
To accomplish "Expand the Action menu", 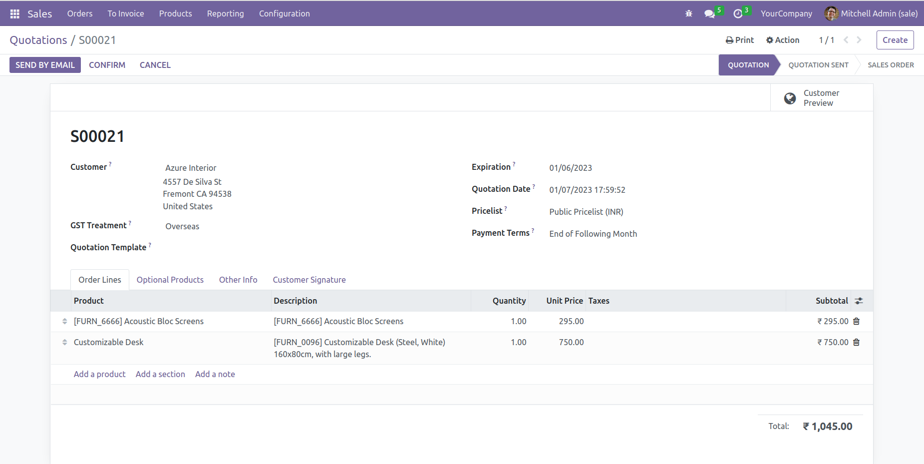I will [x=783, y=40].
